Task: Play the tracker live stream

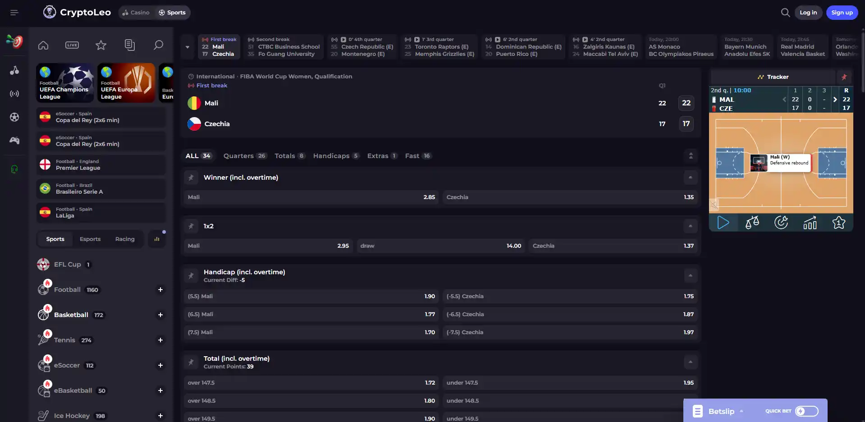Action: tap(723, 222)
